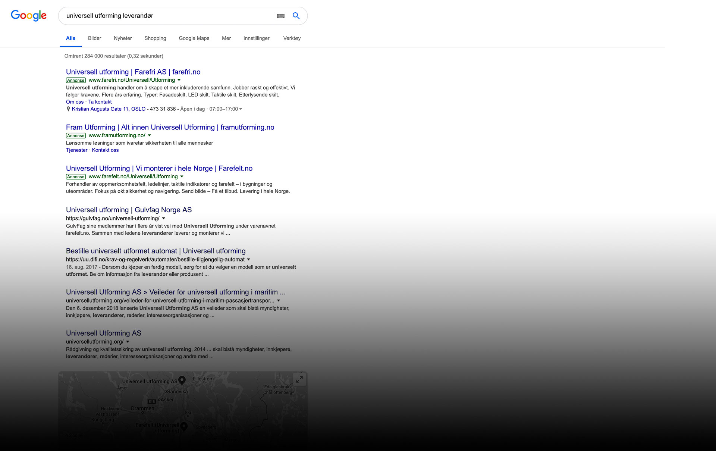This screenshot has width=716, height=451.
Task: Open Farefelt.no Vi monterer i hele Norge result
Action: [x=159, y=168]
